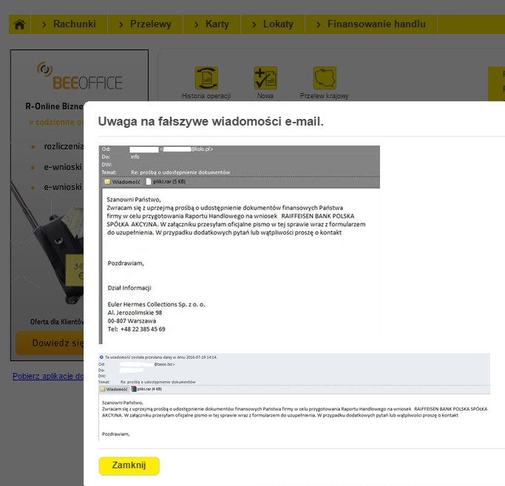Open the Historia operacji icon
The height and width of the screenshot is (486, 505).
point(206,78)
